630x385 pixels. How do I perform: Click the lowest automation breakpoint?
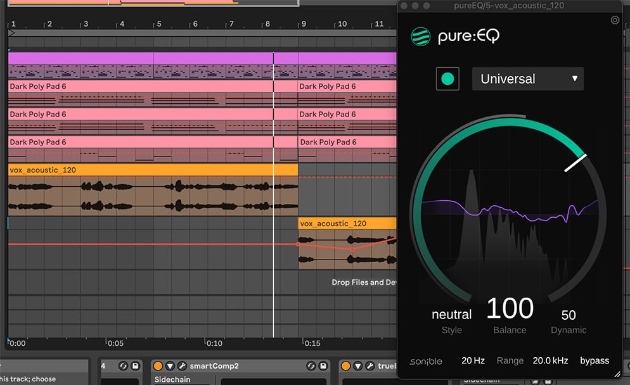click(x=352, y=249)
